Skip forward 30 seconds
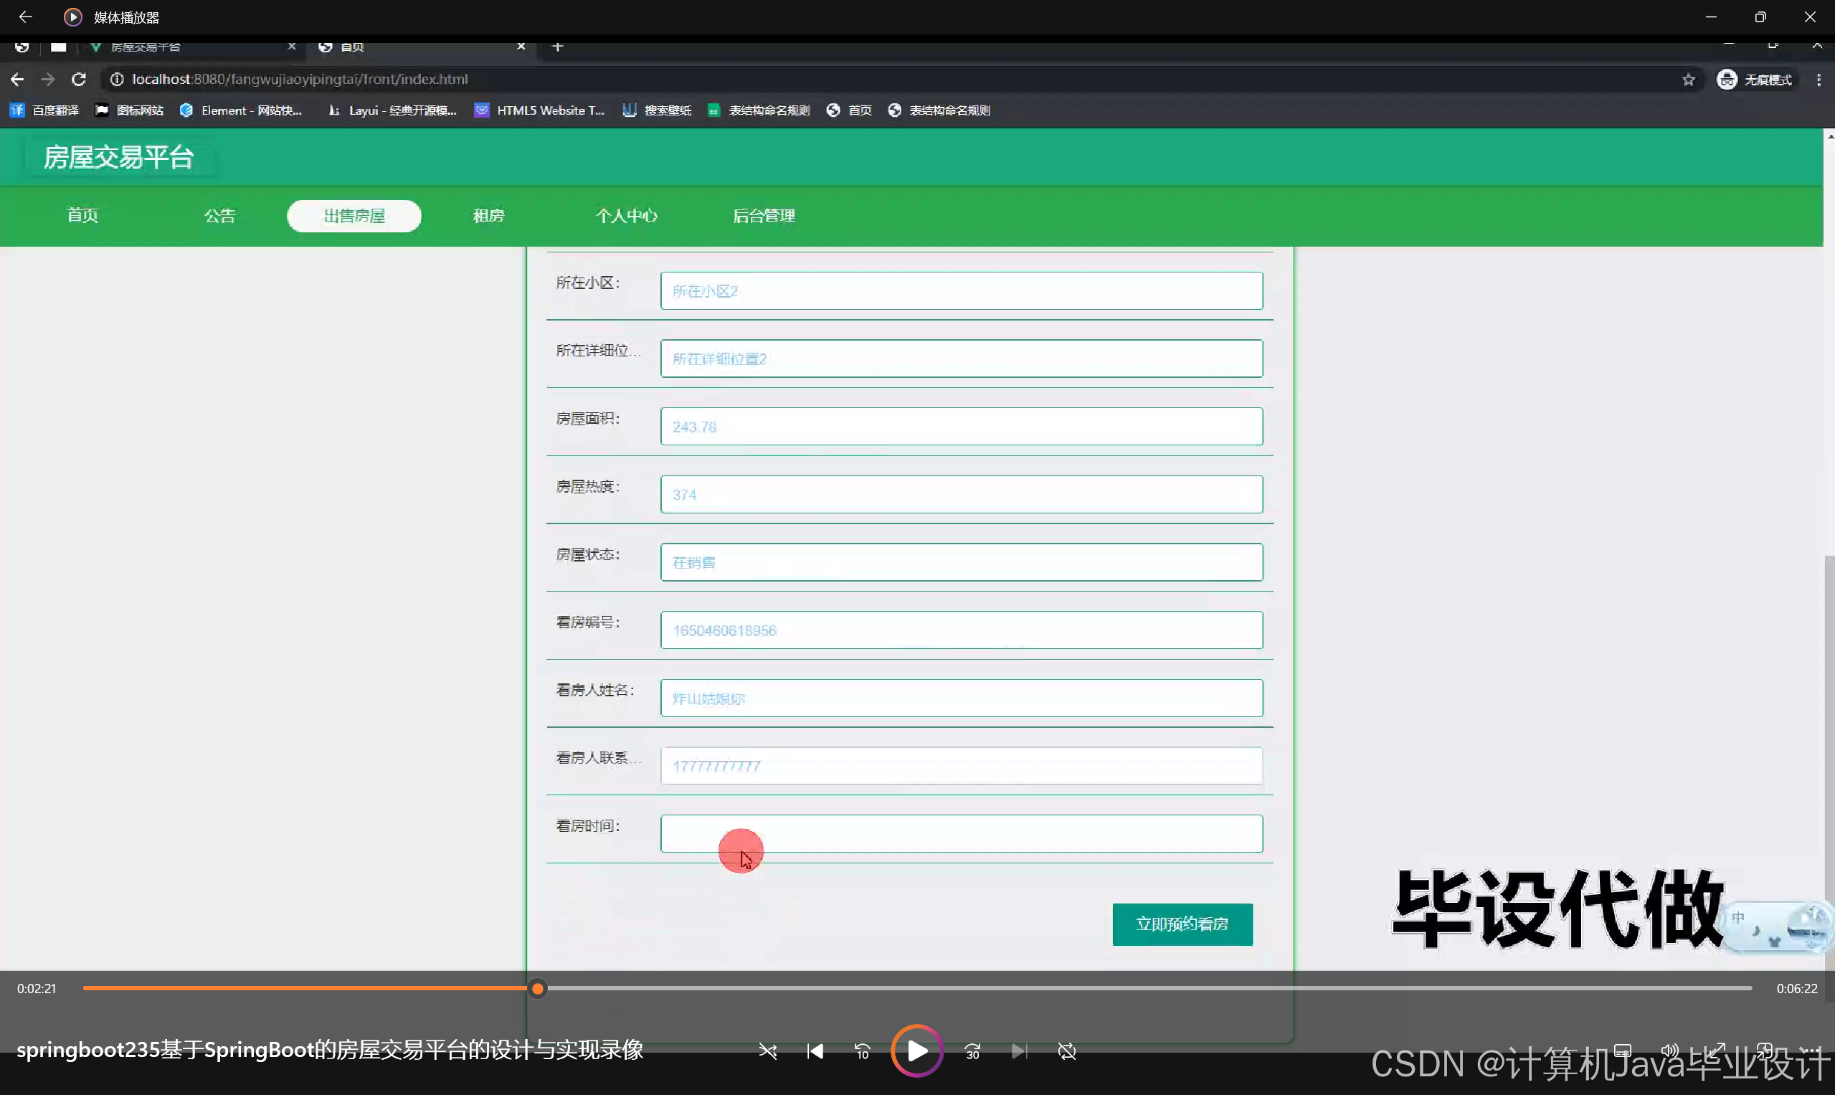The height and width of the screenshot is (1095, 1835). [x=972, y=1051]
